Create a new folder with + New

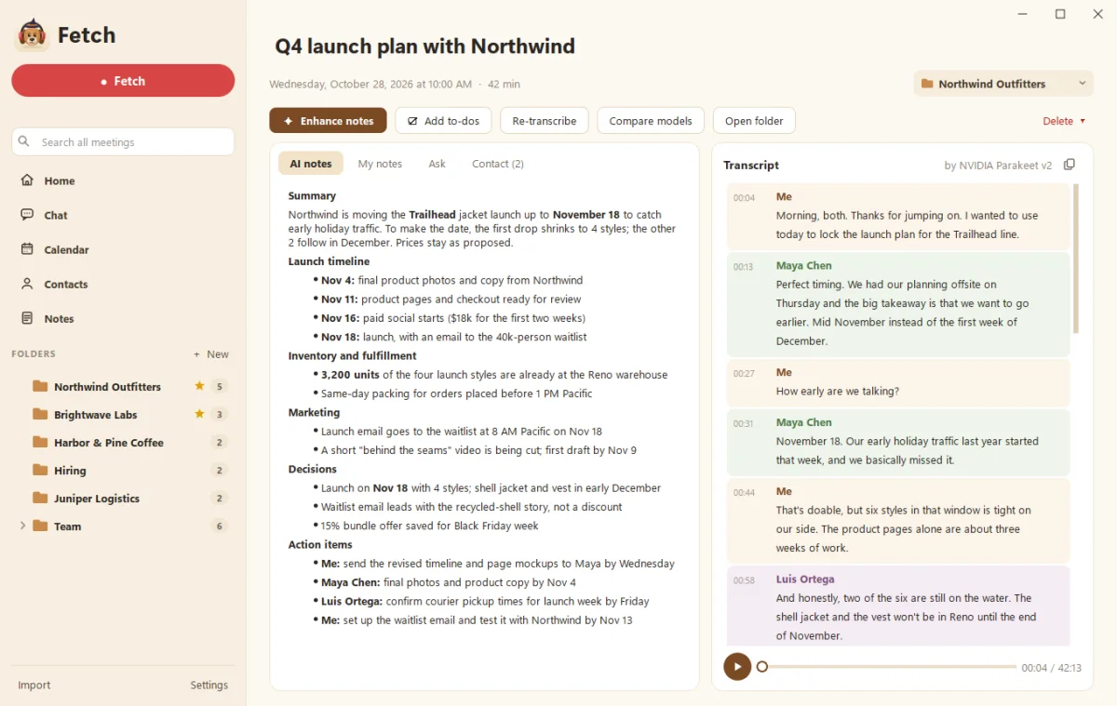(x=211, y=354)
